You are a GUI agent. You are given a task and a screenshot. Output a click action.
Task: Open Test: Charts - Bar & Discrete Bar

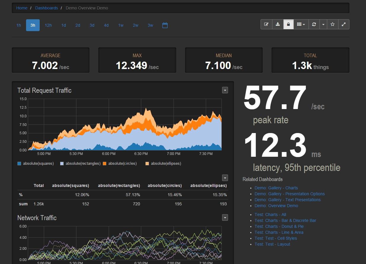285,220
